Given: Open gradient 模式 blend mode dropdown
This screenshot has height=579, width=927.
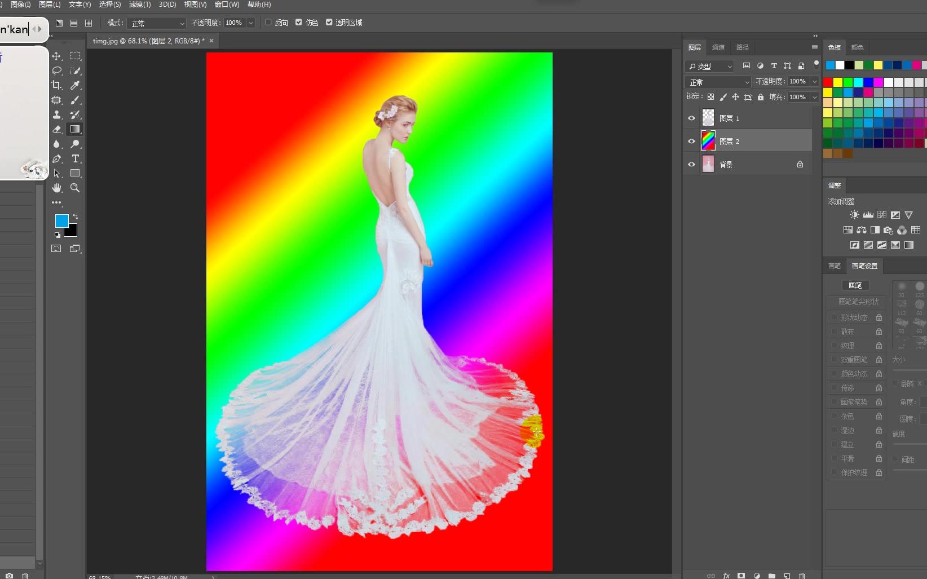Looking at the screenshot, I should pyautogui.click(x=156, y=23).
